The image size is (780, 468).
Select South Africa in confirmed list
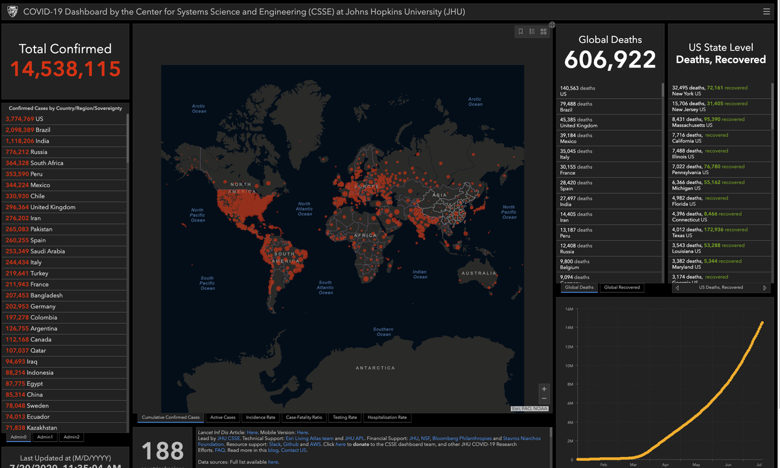(x=64, y=163)
